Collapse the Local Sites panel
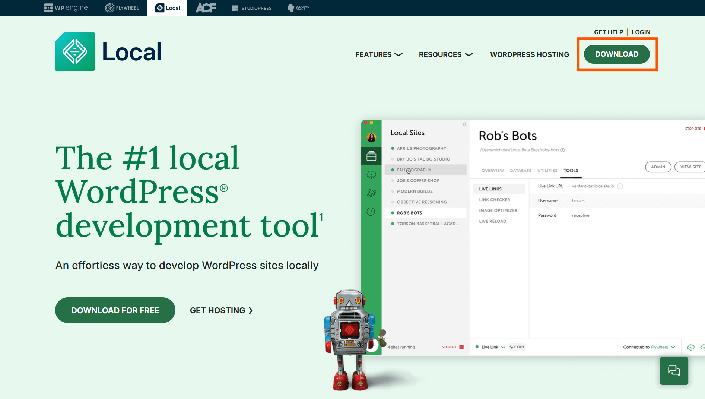 tap(464, 124)
